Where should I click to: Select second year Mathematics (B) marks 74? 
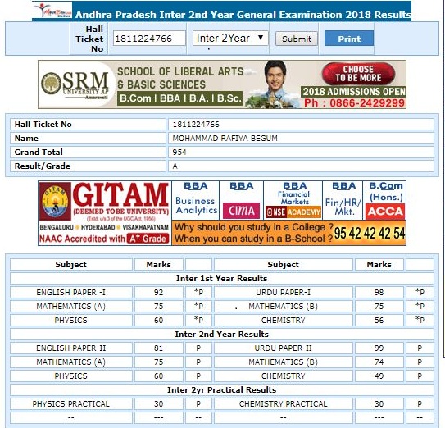click(x=379, y=362)
